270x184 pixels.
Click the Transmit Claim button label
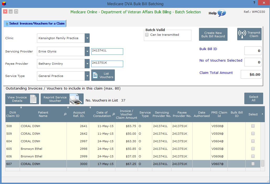coord(254,34)
